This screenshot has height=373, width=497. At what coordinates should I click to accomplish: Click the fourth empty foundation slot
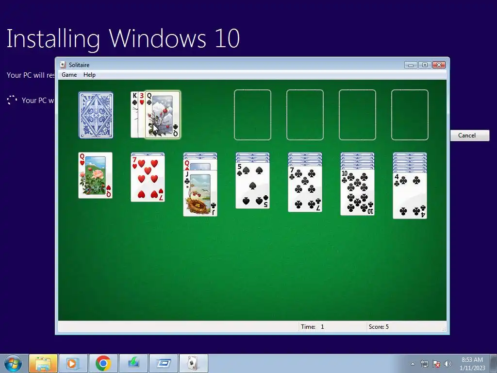410,115
